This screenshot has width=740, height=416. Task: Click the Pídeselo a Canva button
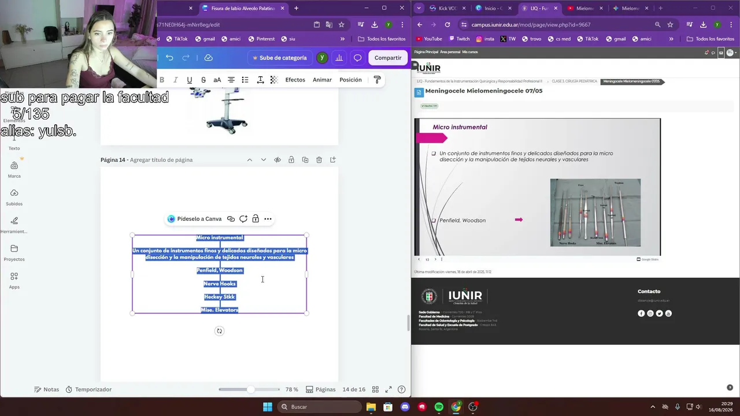(194, 219)
